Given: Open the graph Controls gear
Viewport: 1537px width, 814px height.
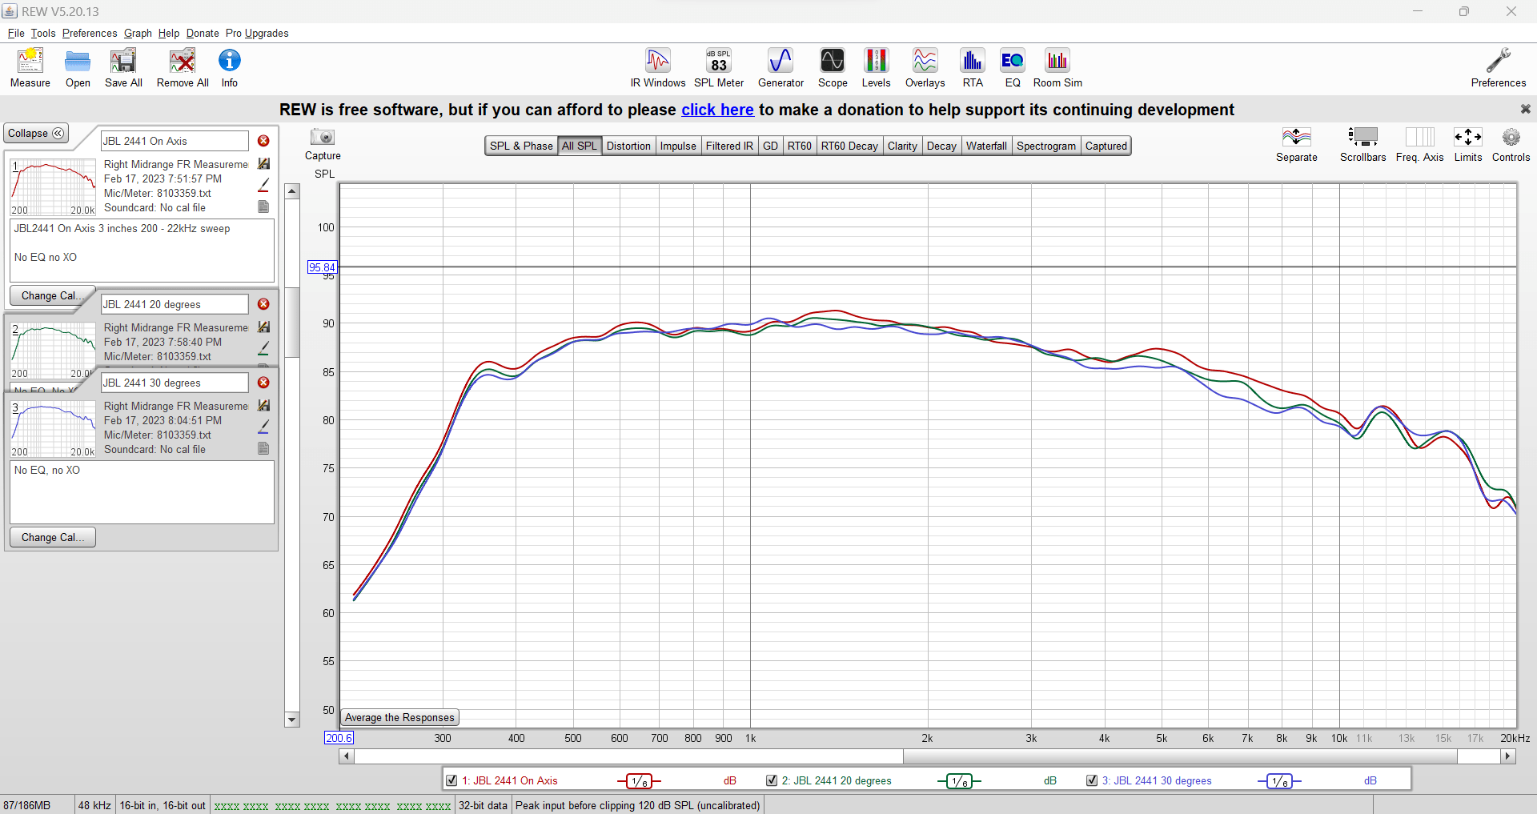Looking at the screenshot, I should coord(1511,144).
